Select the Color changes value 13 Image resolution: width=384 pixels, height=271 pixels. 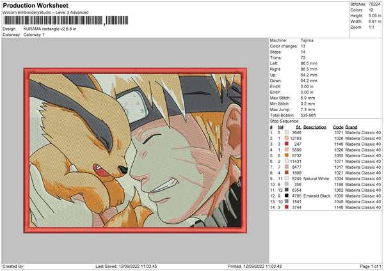click(x=303, y=46)
